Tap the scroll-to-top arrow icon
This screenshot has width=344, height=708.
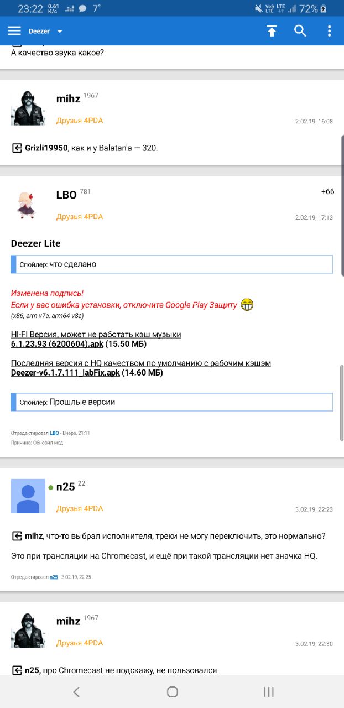272,31
